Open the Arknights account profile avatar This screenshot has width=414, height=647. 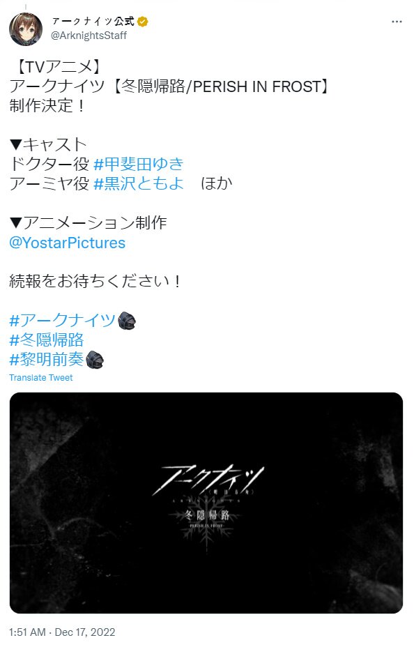click(x=26, y=29)
